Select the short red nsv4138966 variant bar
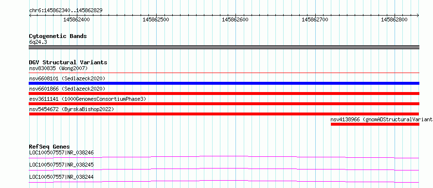 pos(375,124)
